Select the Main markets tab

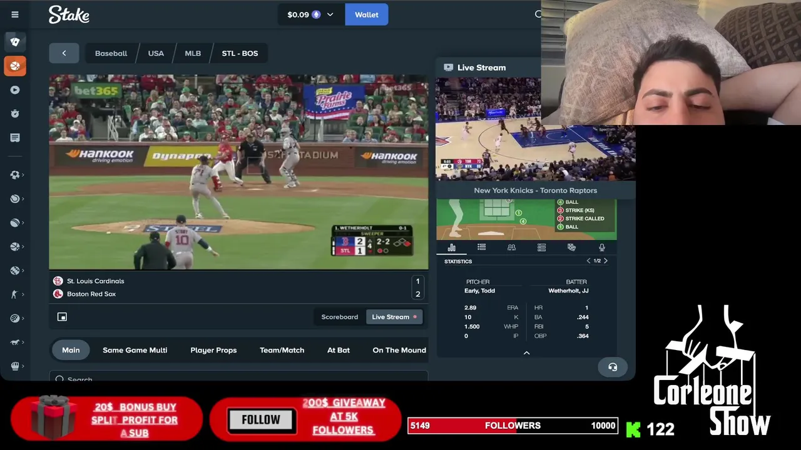click(71, 350)
